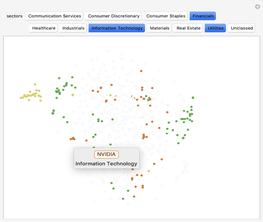Select the Materials sector button
The height and width of the screenshot is (222, 263).
pyautogui.click(x=159, y=28)
